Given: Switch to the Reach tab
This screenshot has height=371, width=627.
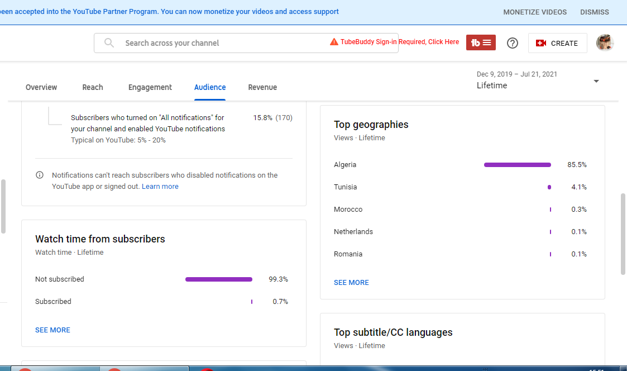Looking at the screenshot, I should pyautogui.click(x=92, y=87).
